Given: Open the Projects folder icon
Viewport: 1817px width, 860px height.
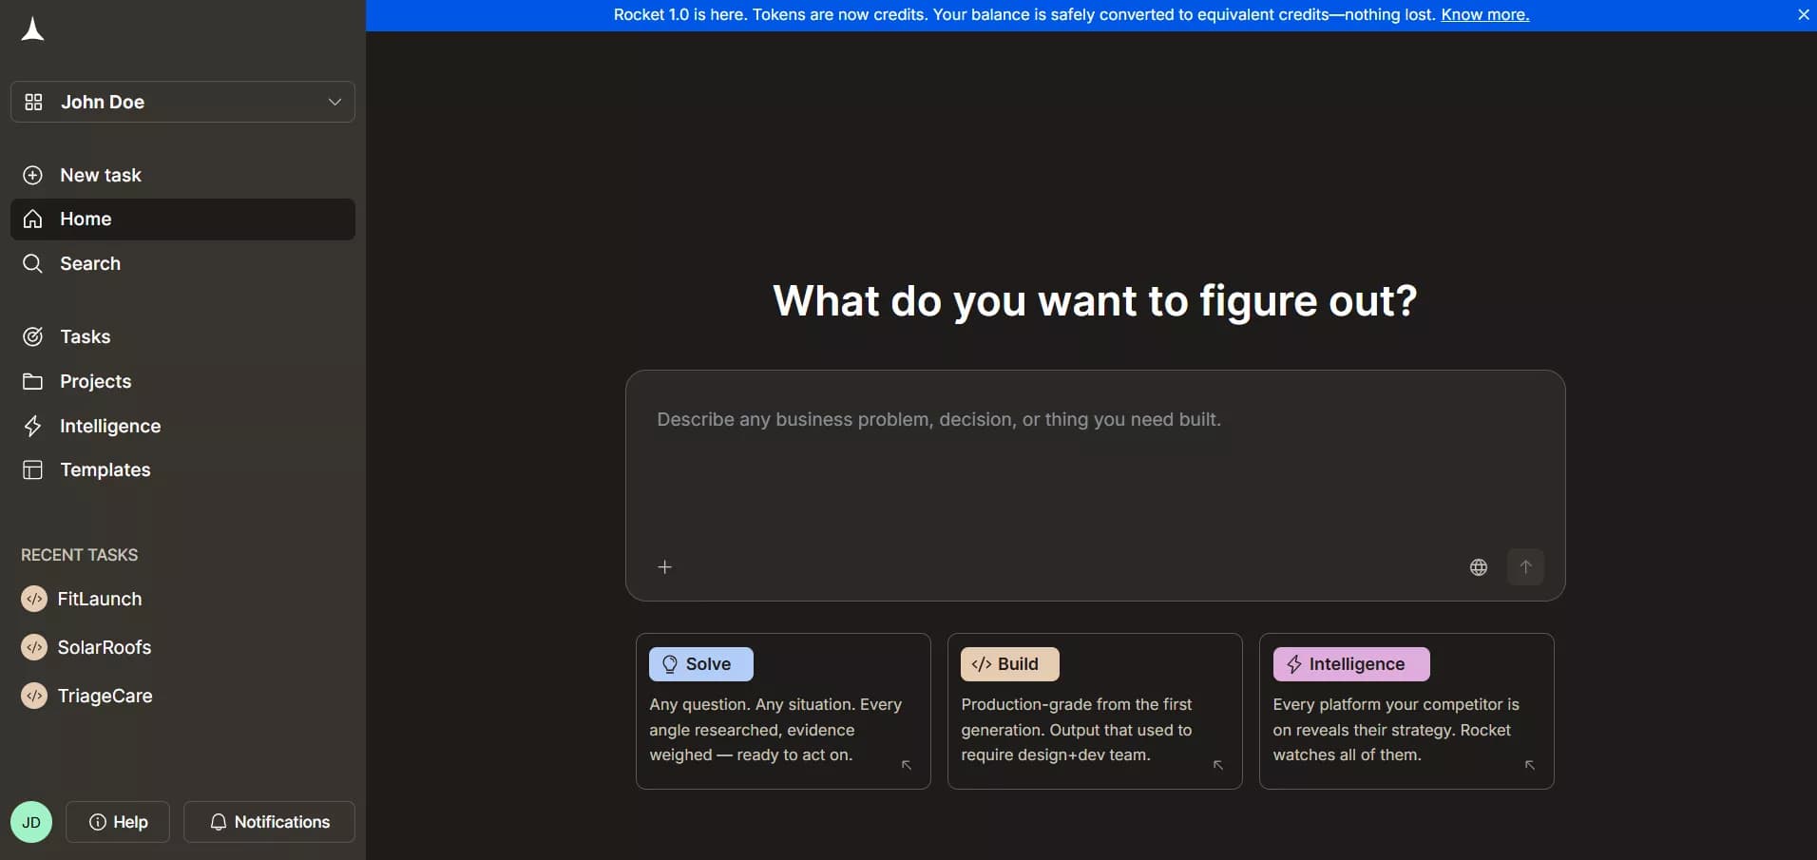Looking at the screenshot, I should [x=33, y=382].
